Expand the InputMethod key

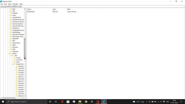click(x=9, y=18)
